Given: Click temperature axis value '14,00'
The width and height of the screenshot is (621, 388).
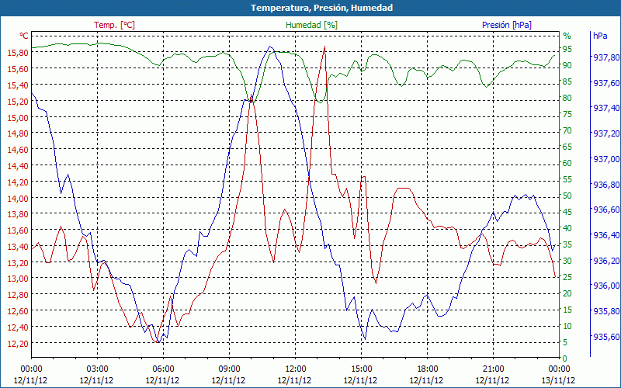Looking at the screenshot, I should coord(18,198).
